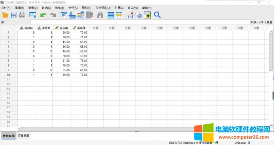This screenshot has width=274, height=145.
Task: Select 后成绩 cell 65.00 in row 9
Action: (x=79, y=70)
